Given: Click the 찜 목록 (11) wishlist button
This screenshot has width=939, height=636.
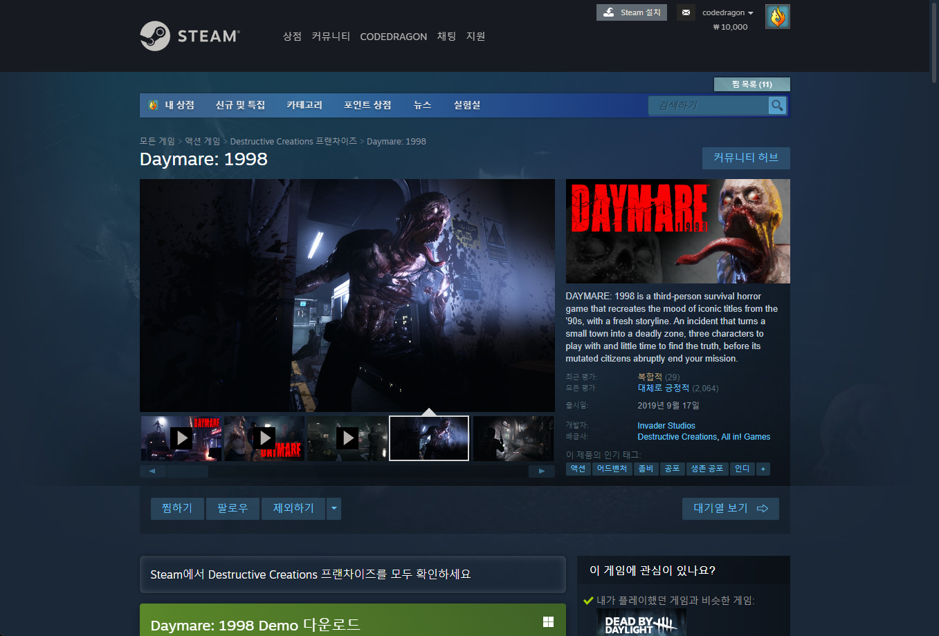Looking at the screenshot, I should coord(751,84).
